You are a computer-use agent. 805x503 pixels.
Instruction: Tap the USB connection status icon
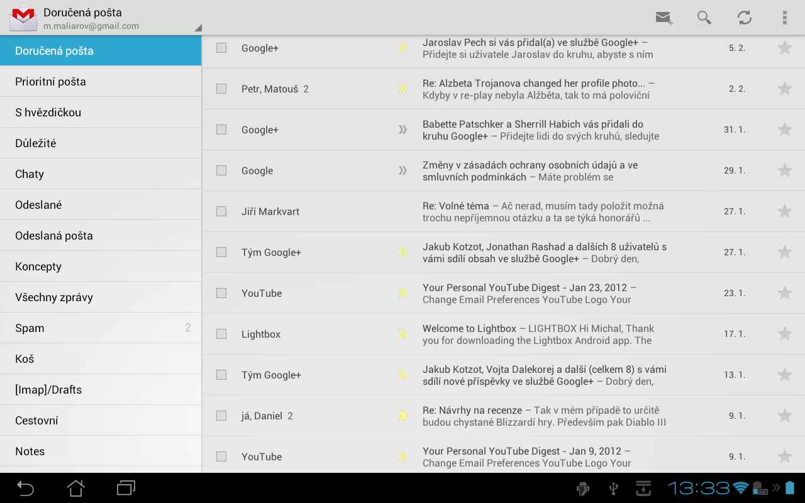point(614,489)
